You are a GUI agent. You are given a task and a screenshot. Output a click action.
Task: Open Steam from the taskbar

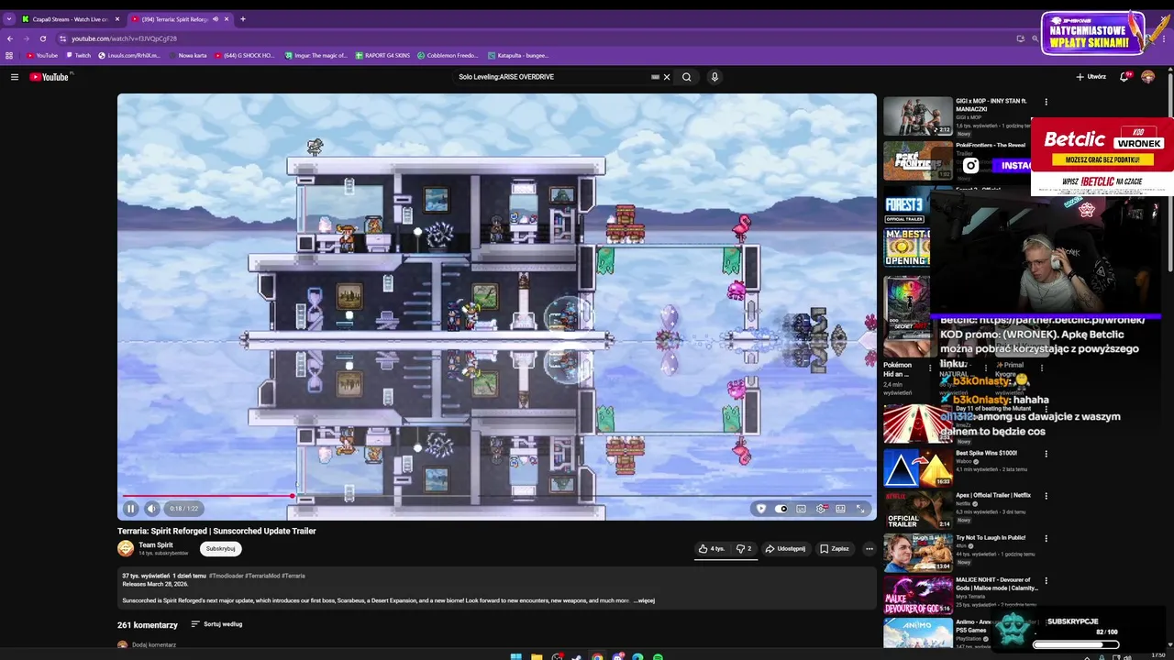[x=577, y=656]
